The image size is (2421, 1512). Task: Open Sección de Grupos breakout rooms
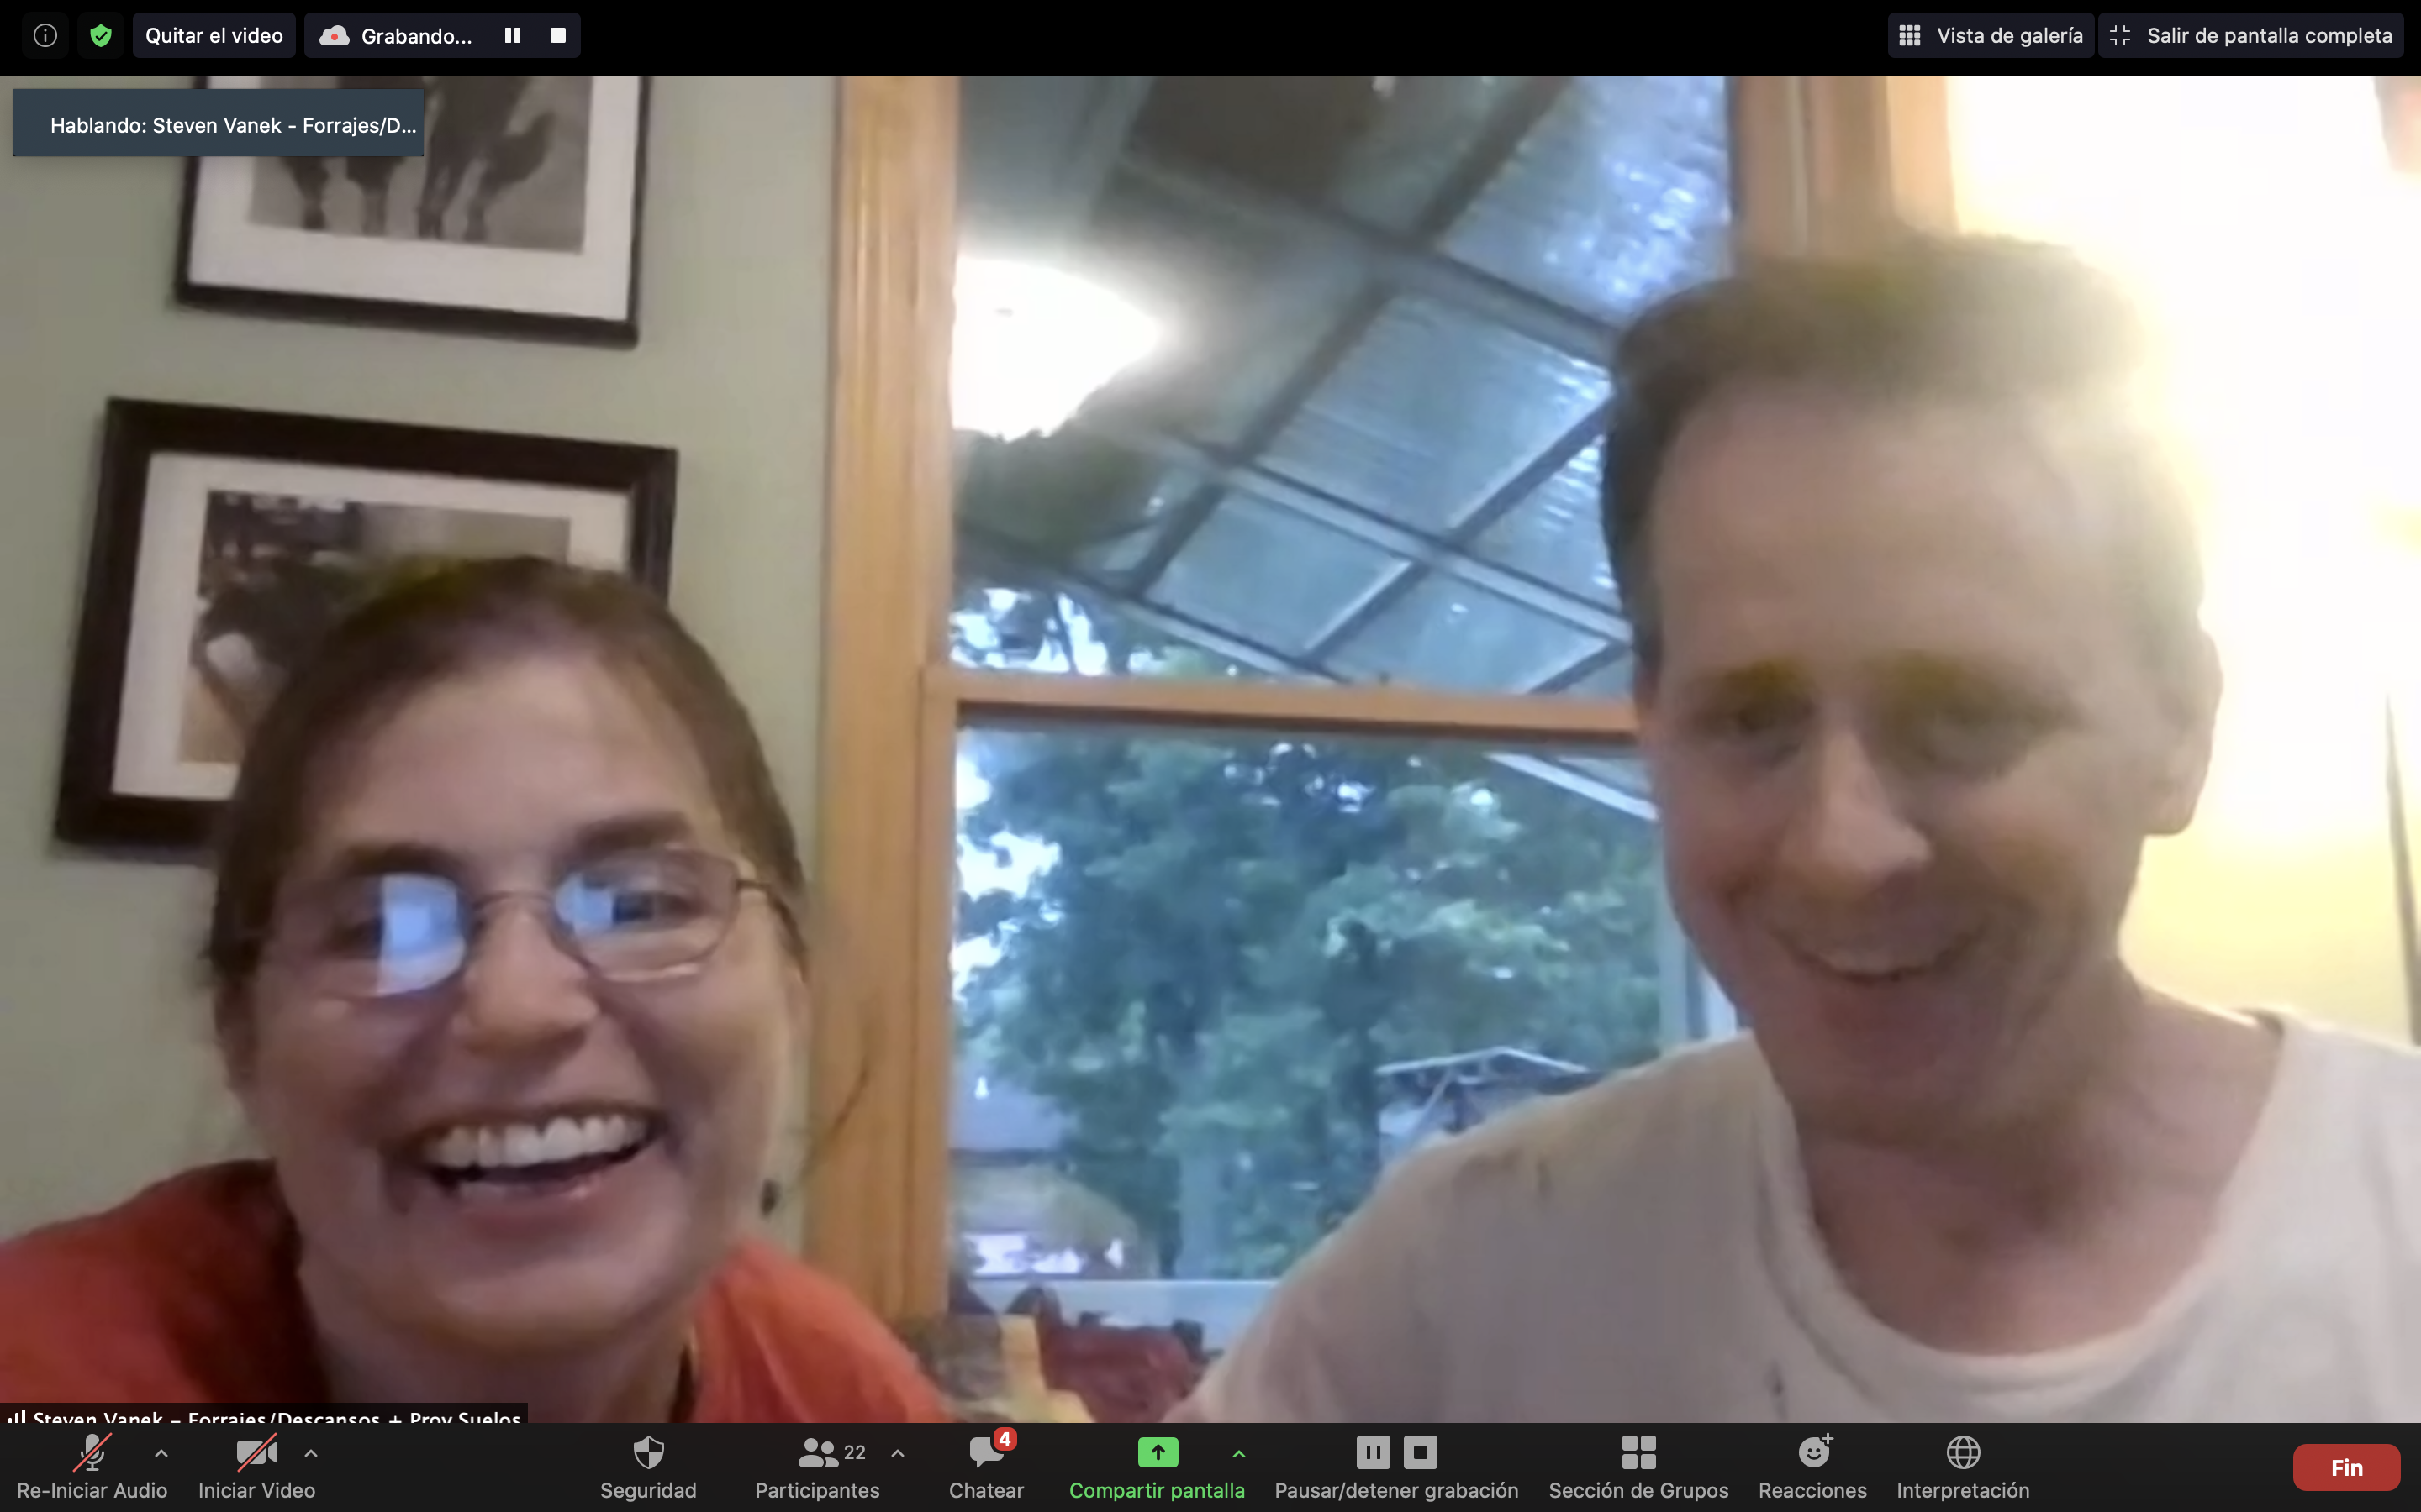click(1638, 1453)
